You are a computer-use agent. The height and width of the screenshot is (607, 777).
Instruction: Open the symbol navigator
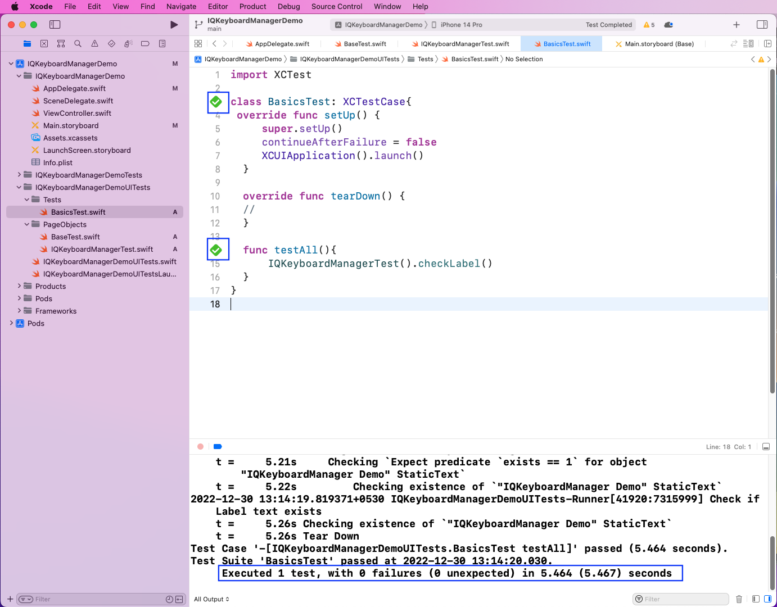click(61, 44)
